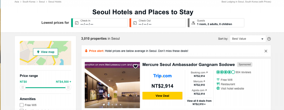Click the yellow View Deal button
The width and height of the screenshot is (284, 110).
tap(162, 96)
